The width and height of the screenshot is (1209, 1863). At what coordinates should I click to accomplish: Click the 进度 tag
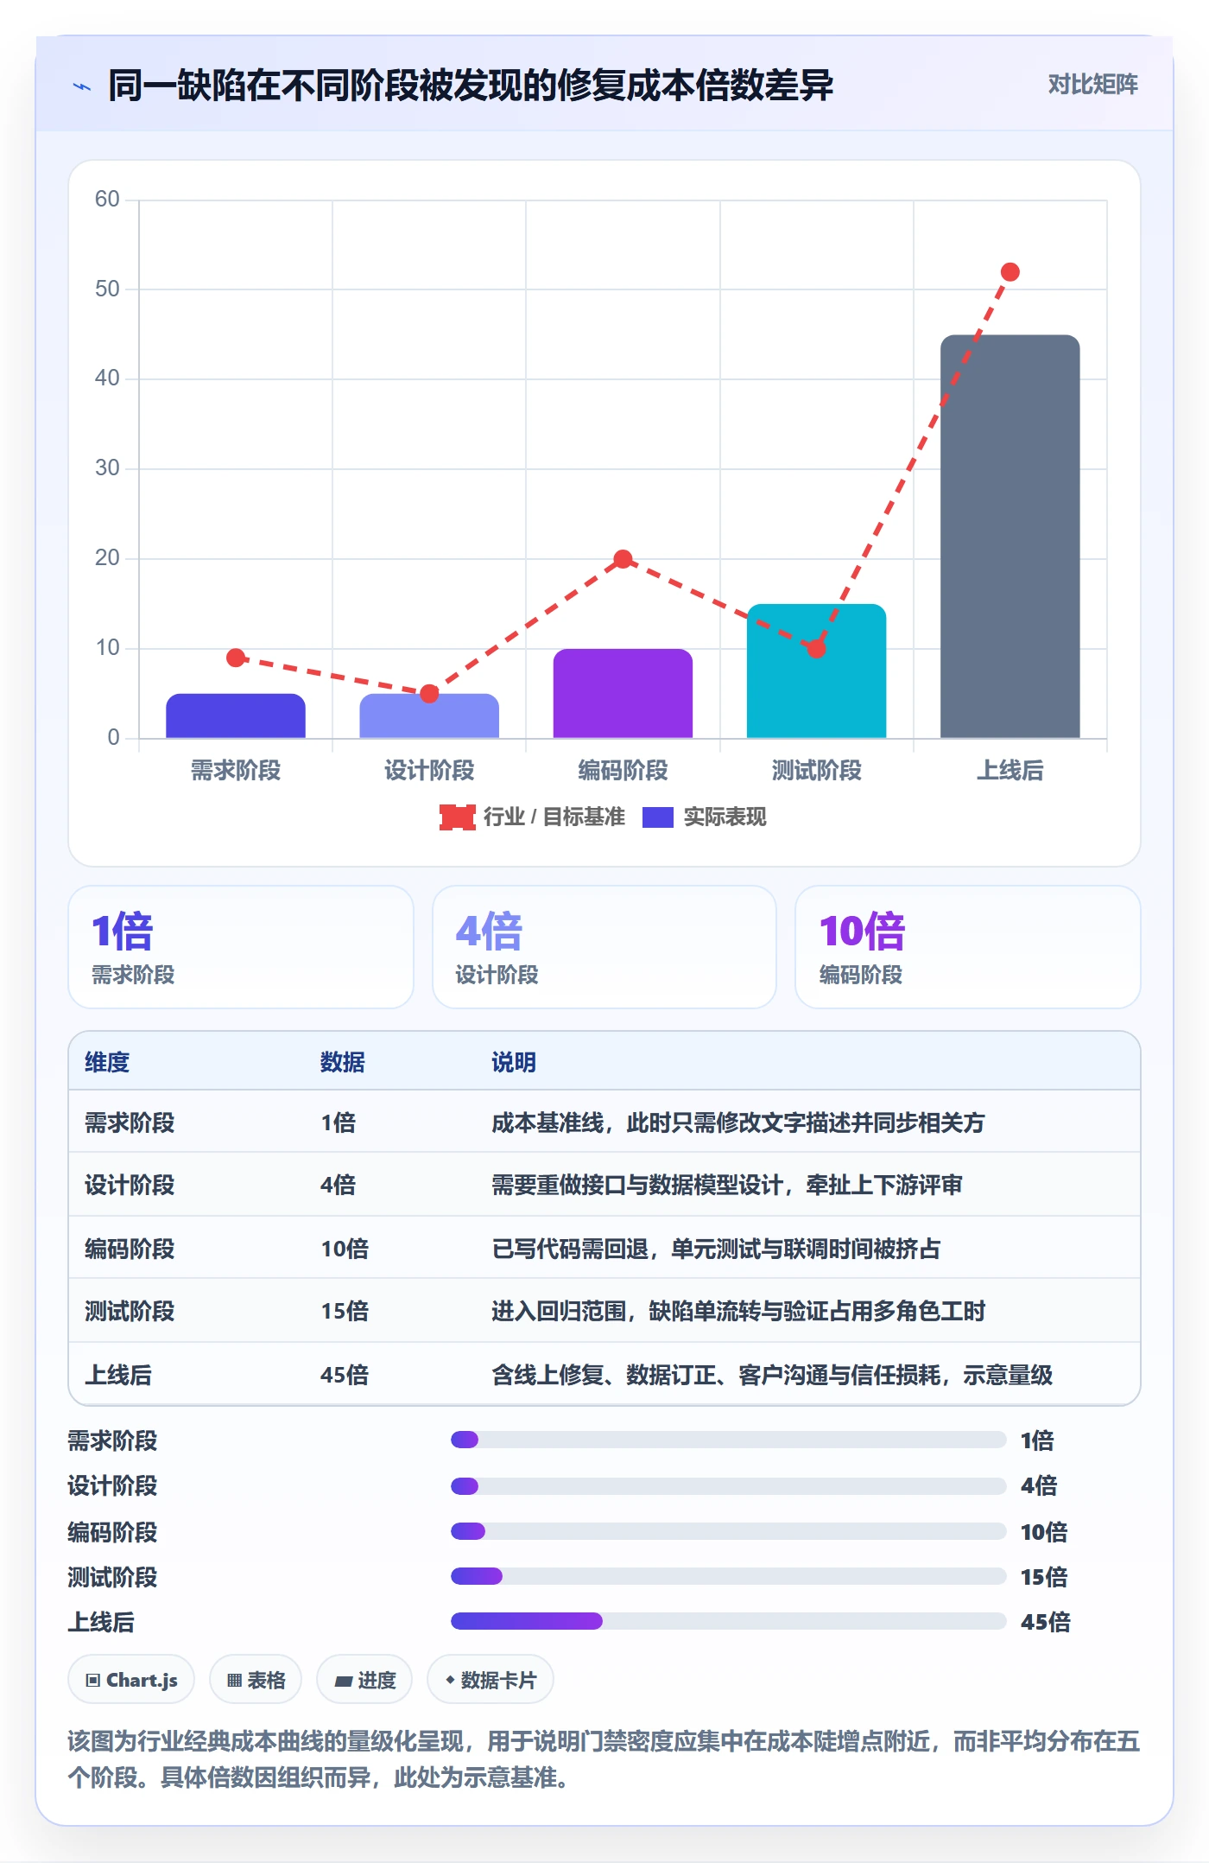pos(364,1680)
